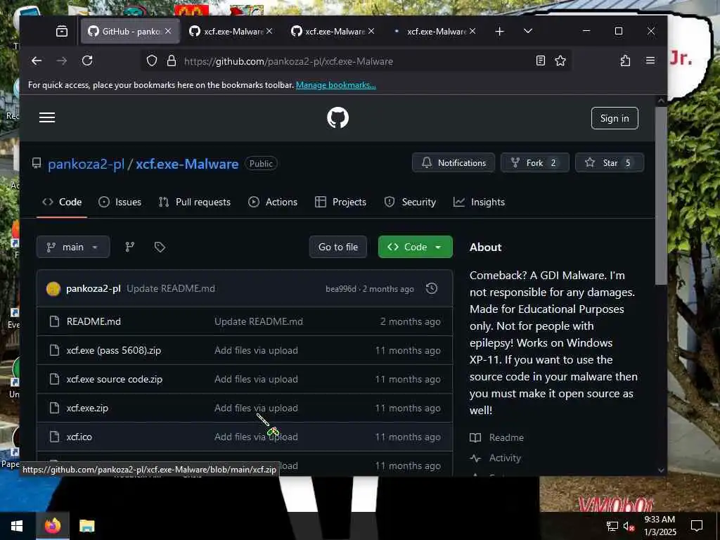Viewport: 720px width, 540px height.
Task: Switch to the Issues tab
Action: (120, 202)
